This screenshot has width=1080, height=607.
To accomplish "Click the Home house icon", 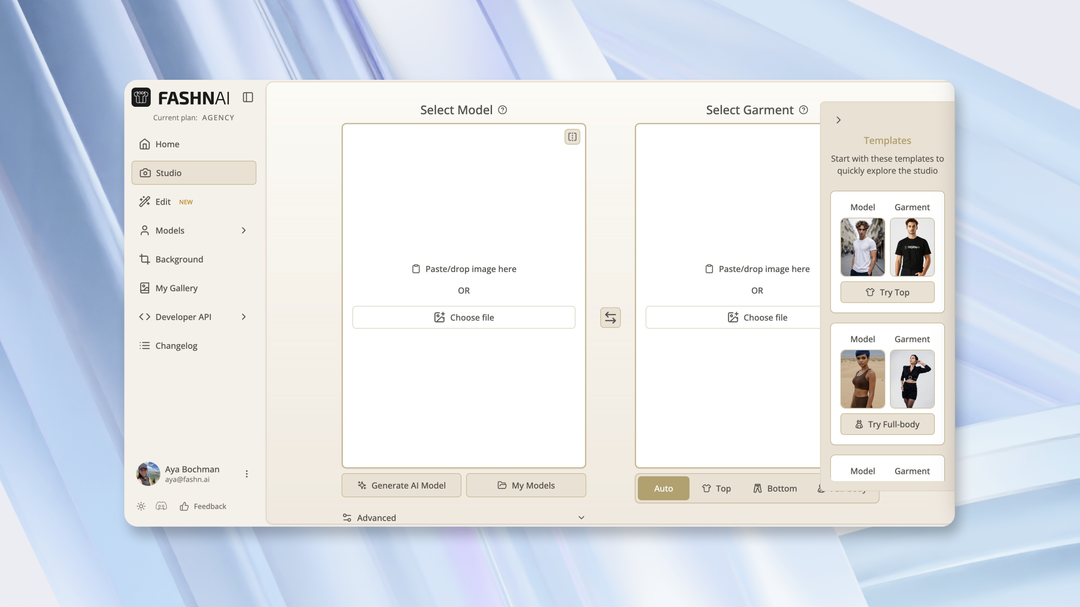I will tap(145, 144).
